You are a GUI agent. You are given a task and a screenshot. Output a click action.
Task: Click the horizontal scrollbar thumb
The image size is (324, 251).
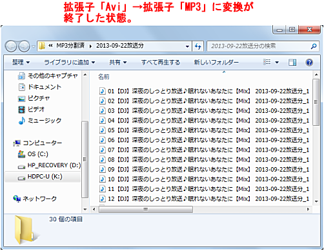[146, 209]
